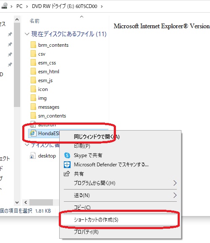
Task: Click the Microsoft Defender shield icon
Action: pos(67,165)
